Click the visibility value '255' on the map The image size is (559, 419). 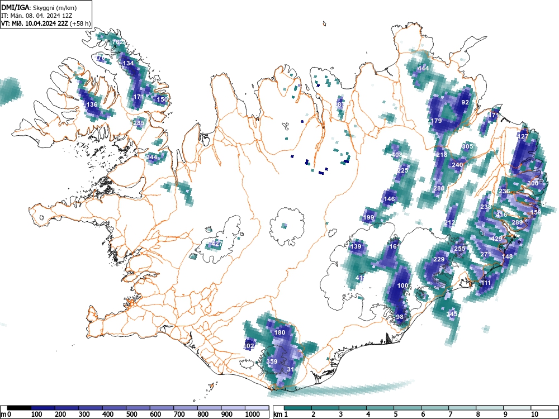[x=459, y=249]
